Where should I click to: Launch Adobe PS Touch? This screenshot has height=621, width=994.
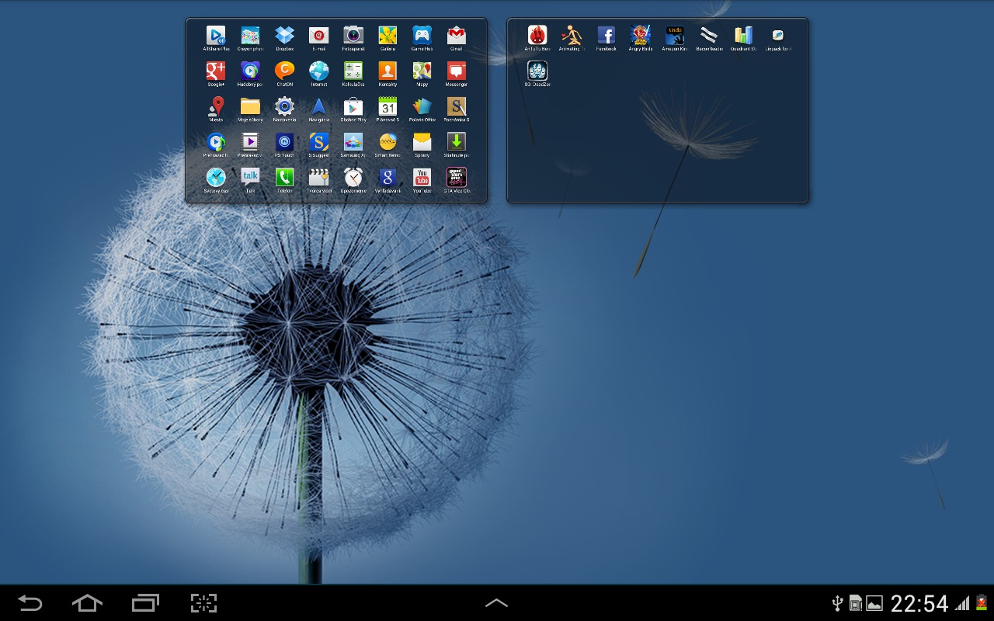[x=284, y=144]
